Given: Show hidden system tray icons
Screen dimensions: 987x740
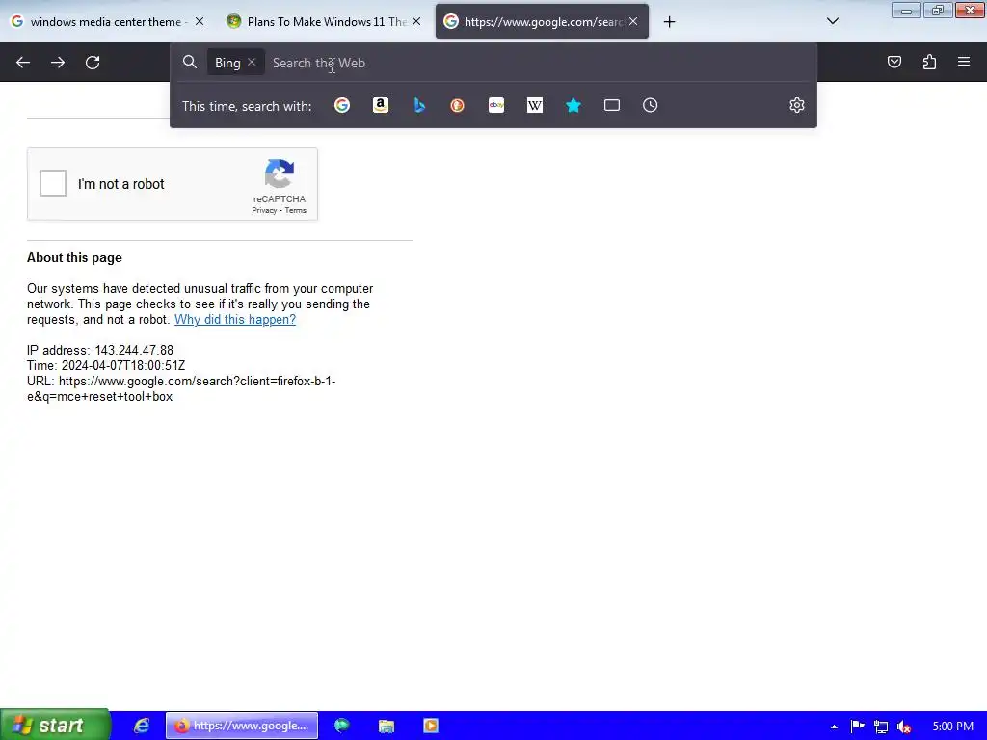Looking at the screenshot, I should (834, 727).
